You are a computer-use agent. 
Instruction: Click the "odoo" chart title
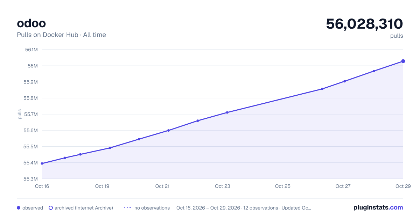click(x=31, y=23)
